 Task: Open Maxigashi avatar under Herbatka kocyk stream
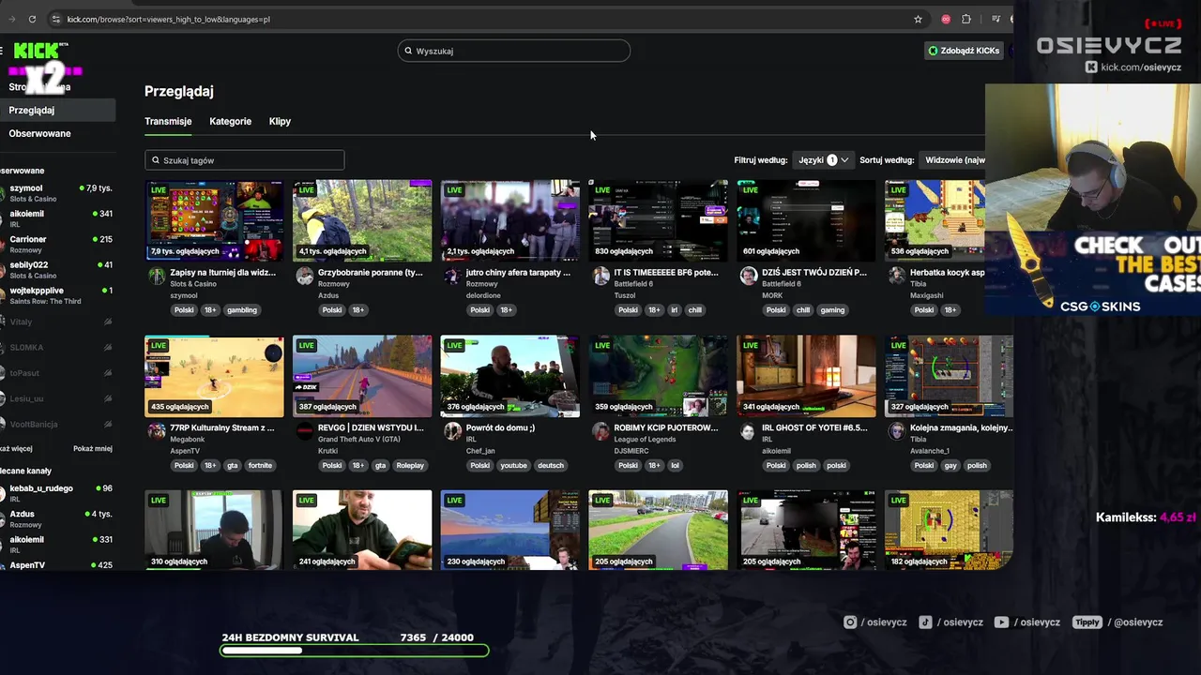896,276
